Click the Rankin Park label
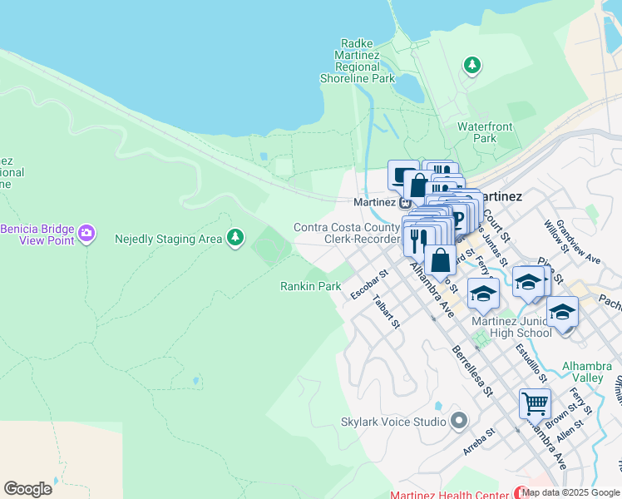The image size is (622, 499). coord(309,286)
